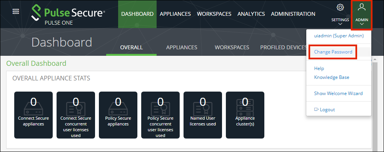
Task: Open the hamburger menu icon
Action: pyautogui.click(x=16, y=11)
